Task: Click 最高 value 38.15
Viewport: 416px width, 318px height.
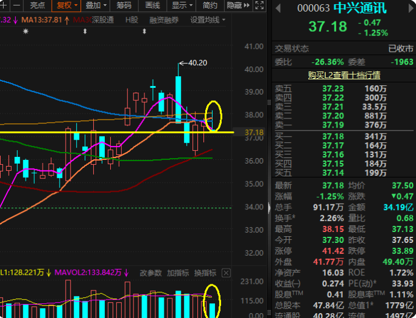Action: [333, 229]
